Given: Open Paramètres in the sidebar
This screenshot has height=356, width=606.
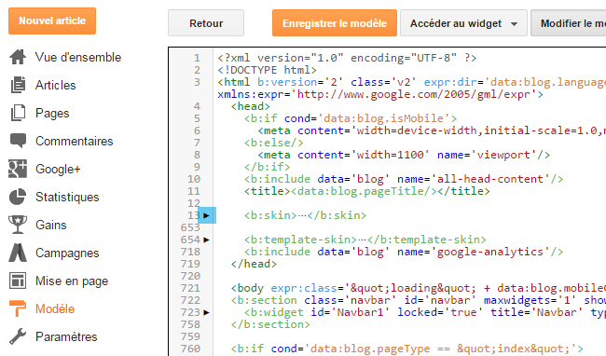Looking at the screenshot, I should pyautogui.click(x=66, y=336).
